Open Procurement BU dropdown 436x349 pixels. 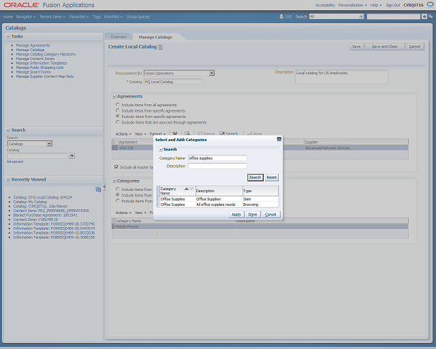[212, 73]
